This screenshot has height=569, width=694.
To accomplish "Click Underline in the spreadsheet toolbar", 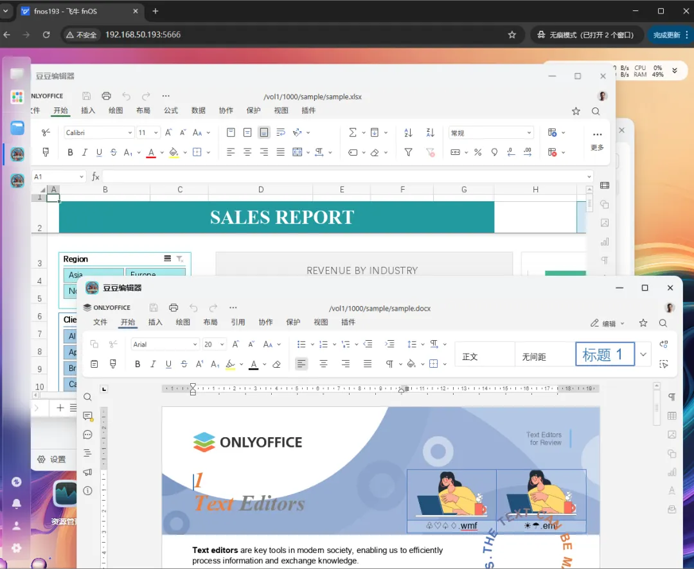I will [x=99, y=152].
